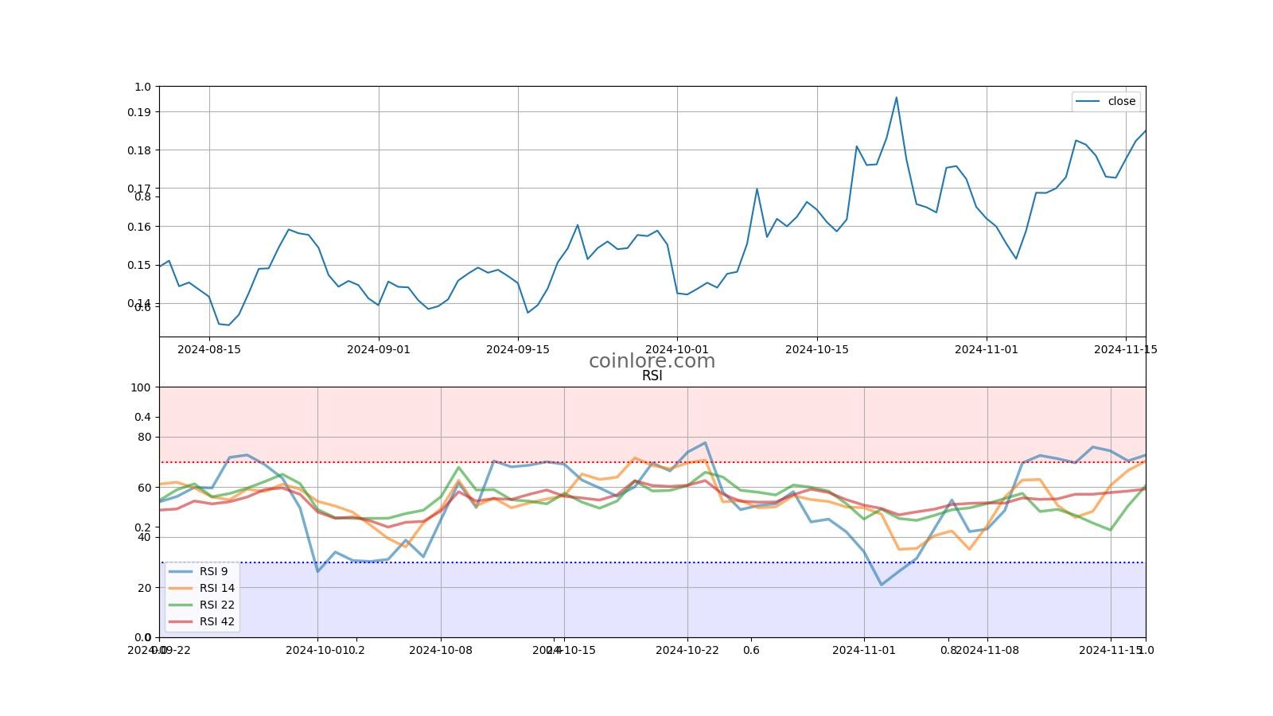Click '2024-10-01' on the RSI chart axis
Screen dimensions: 1273x716
317,650
